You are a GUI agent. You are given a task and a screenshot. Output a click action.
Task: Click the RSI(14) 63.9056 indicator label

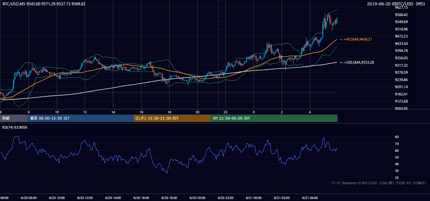15,127
